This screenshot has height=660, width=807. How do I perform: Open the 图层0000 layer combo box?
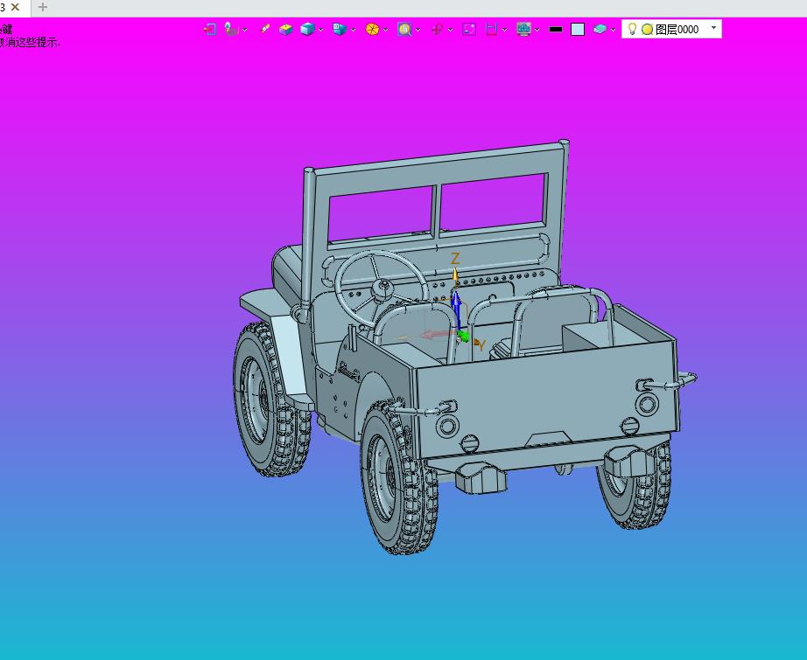click(671, 30)
